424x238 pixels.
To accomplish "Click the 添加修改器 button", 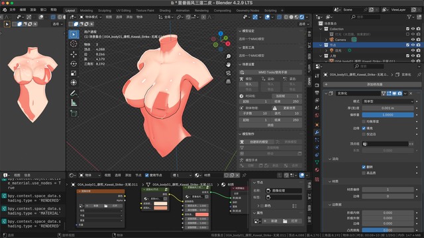I will (374, 85).
